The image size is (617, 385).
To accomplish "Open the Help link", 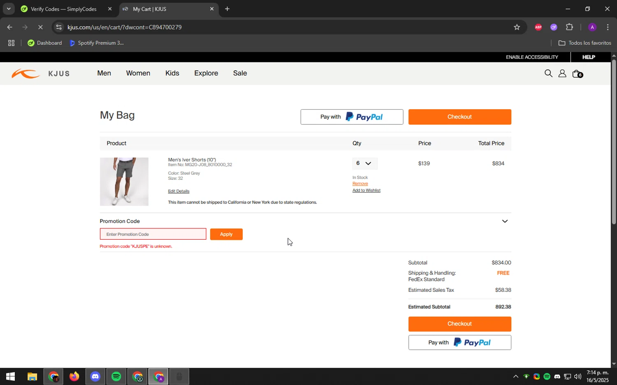I will pyautogui.click(x=589, y=57).
